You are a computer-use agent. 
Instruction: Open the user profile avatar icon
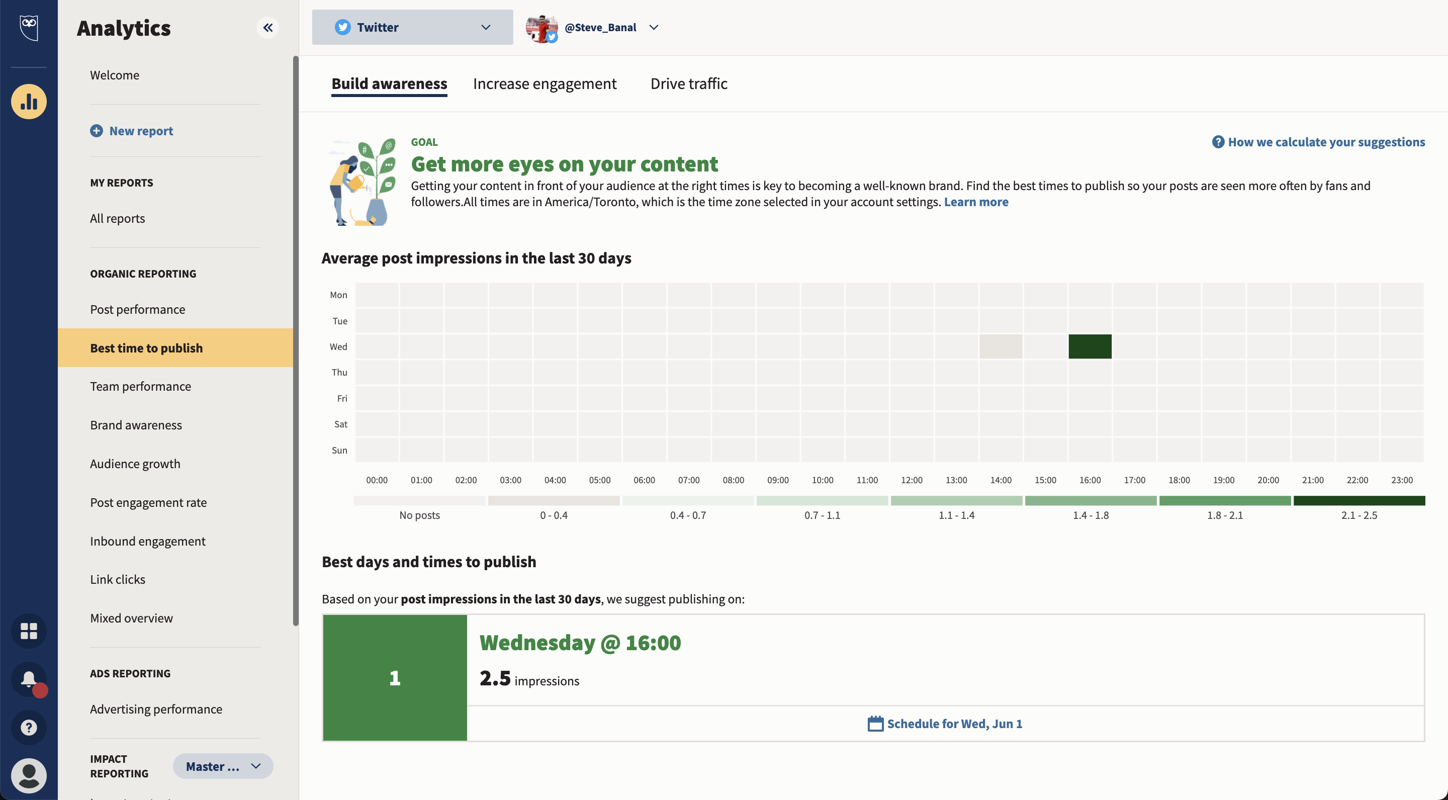pyautogui.click(x=29, y=775)
